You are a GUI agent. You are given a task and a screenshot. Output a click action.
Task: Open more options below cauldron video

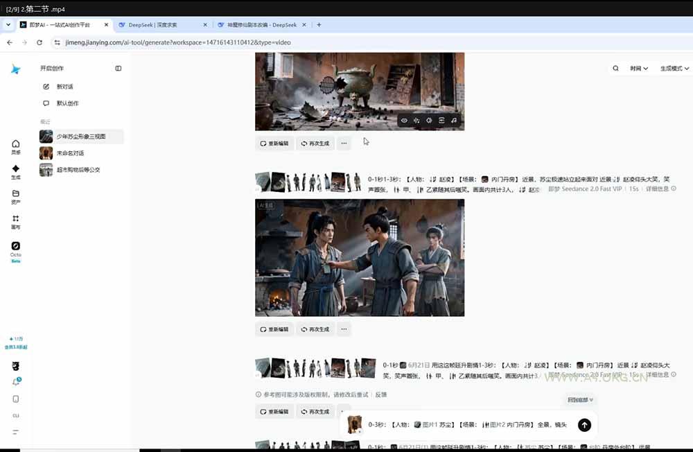click(x=344, y=144)
